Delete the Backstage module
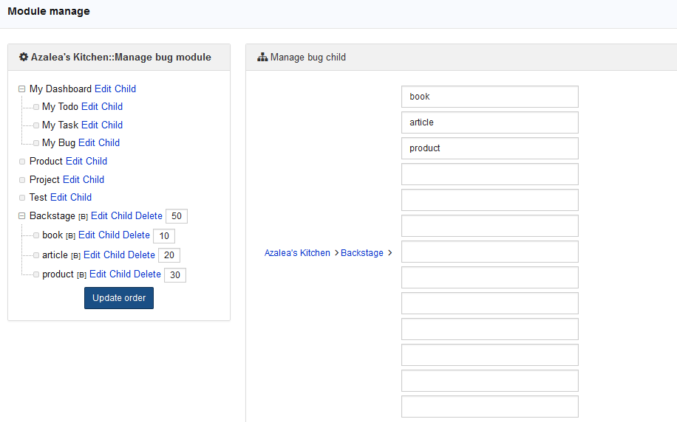The width and height of the screenshot is (677, 422). (x=149, y=216)
